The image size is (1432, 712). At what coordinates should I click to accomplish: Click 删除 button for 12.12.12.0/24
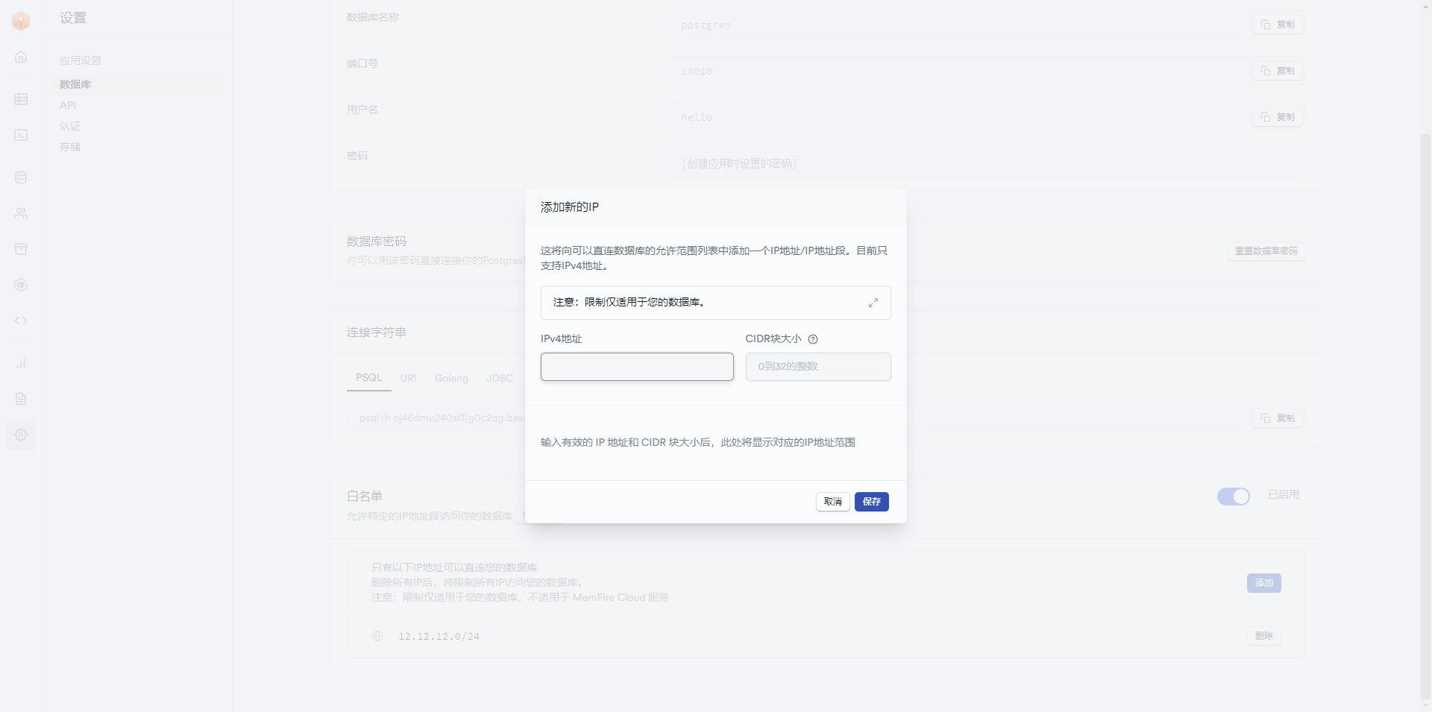[x=1264, y=636]
